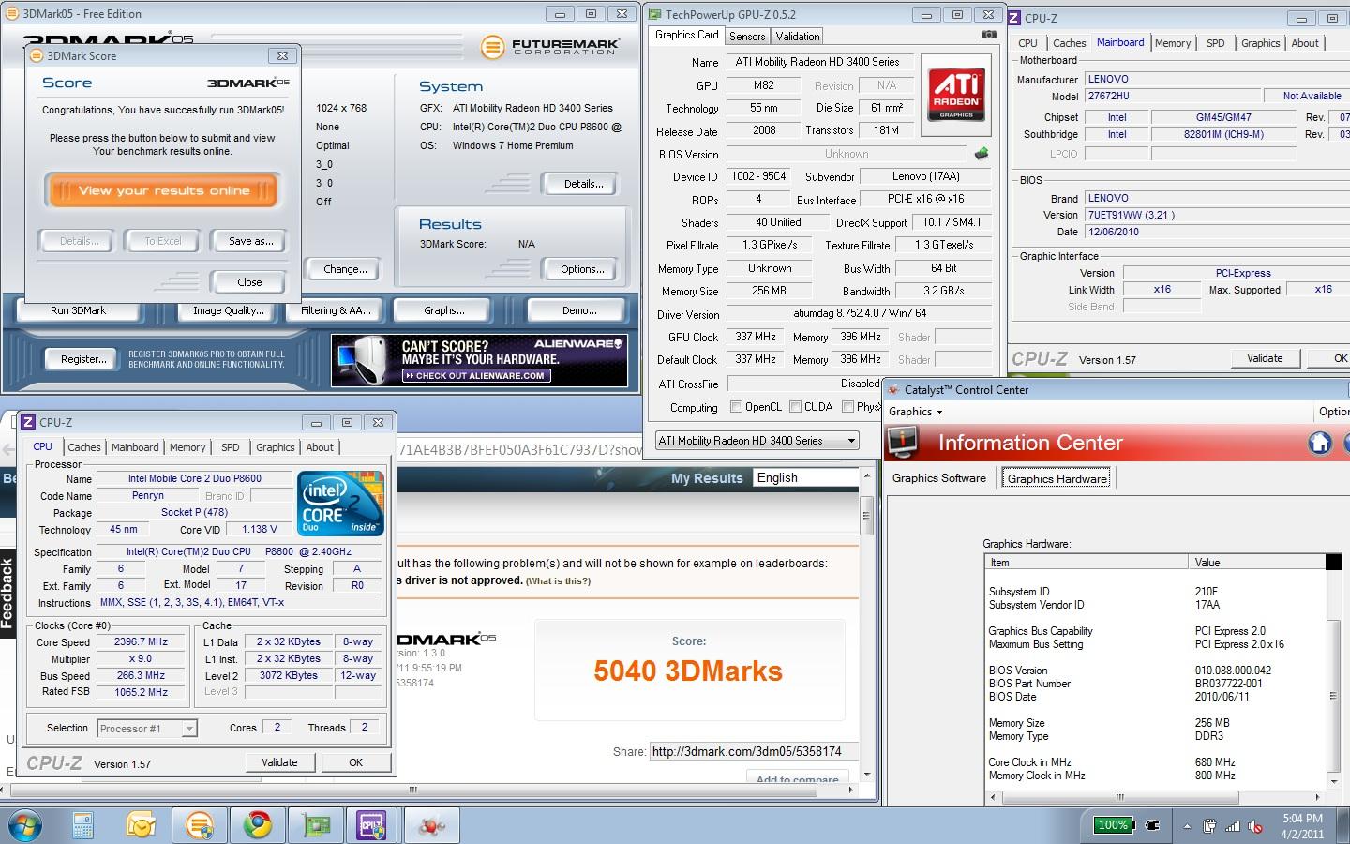
Task: Click My Results link on webpage
Action: (x=707, y=478)
